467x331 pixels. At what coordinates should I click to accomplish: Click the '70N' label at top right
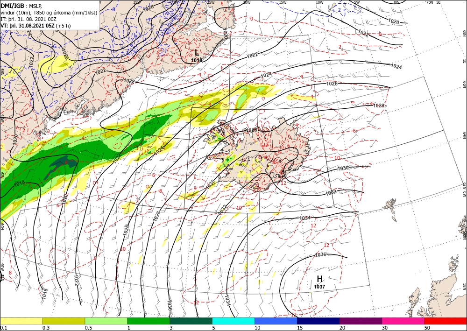click(x=430, y=2)
